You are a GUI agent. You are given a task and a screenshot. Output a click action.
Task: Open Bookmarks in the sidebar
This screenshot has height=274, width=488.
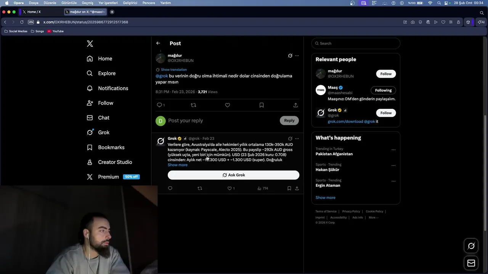pyautogui.click(x=106, y=147)
